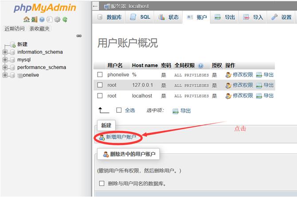The height and width of the screenshot is (197, 297).
Task: Click the Host name column header
Action: coord(145,66)
